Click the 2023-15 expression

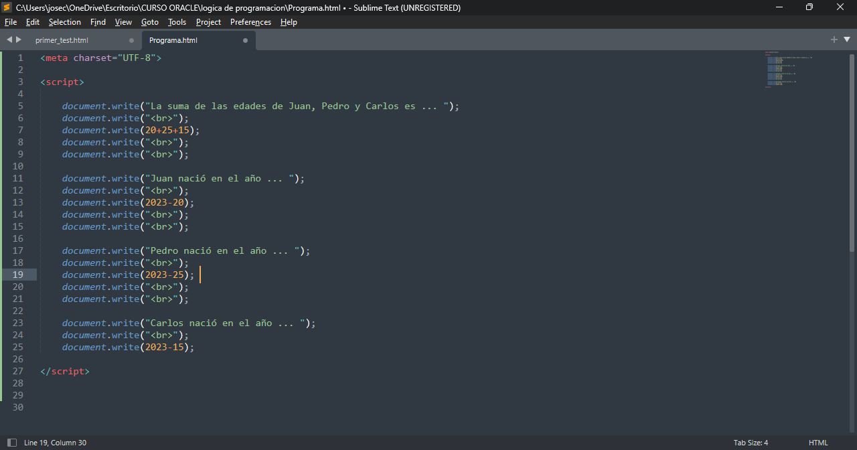pos(165,348)
